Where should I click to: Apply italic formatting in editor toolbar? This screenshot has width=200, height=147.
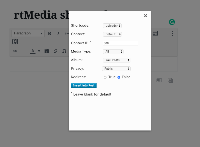[x=58, y=34]
